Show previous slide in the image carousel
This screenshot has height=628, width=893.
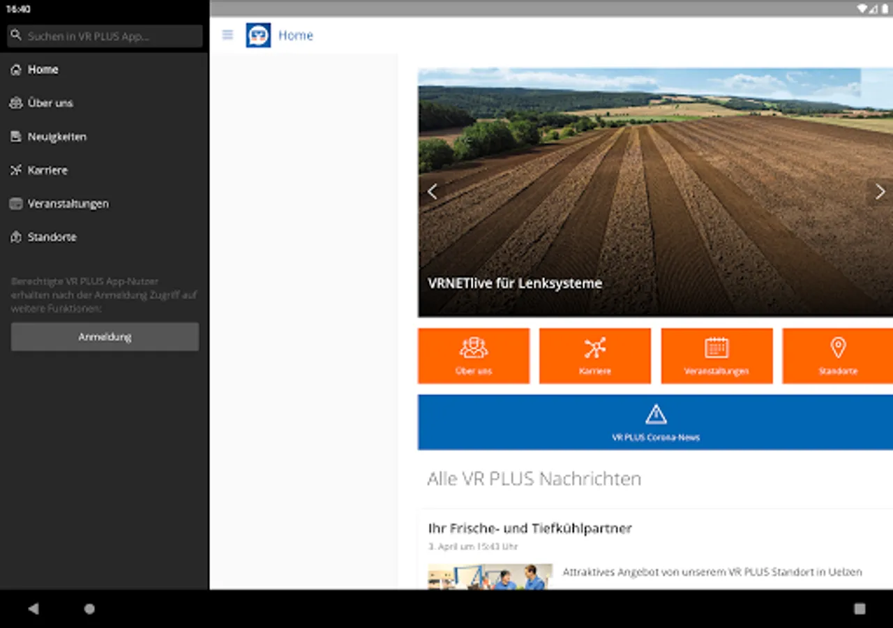[x=433, y=191]
